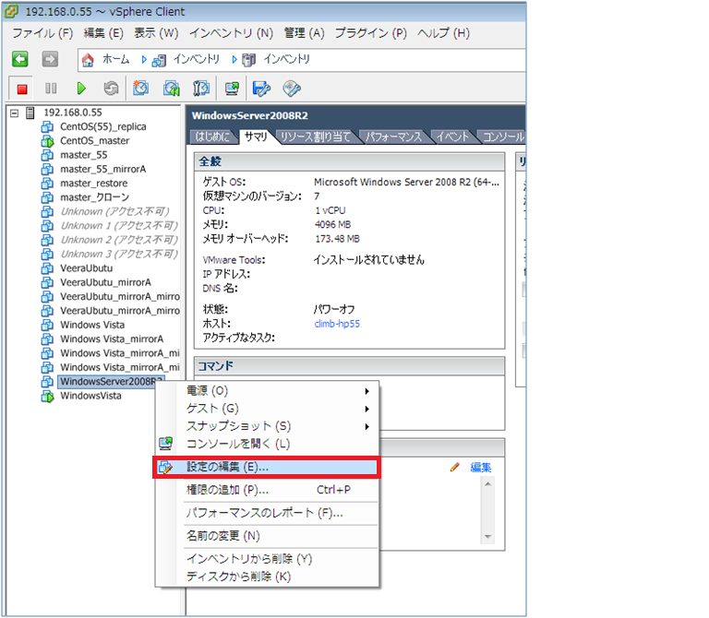
Task: Select 権限の追加 (P)... menu entry
Action: (267, 490)
